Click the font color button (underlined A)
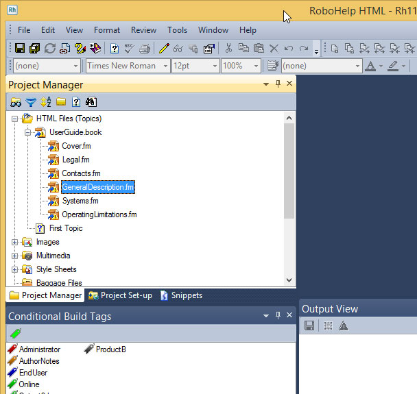The image size is (417, 394). [370, 66]
